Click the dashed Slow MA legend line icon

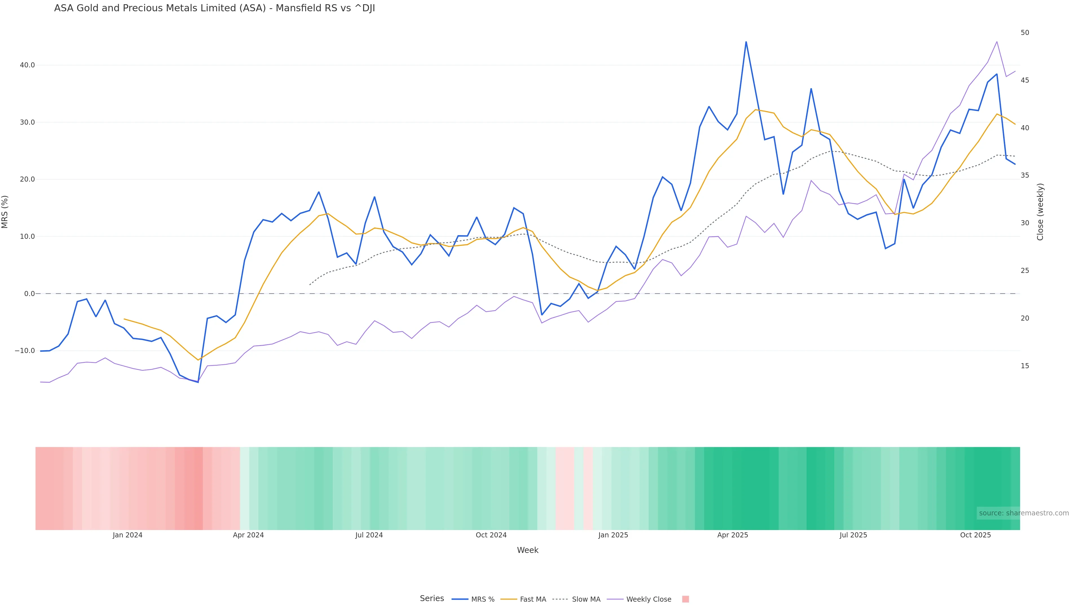coord(560,599)
